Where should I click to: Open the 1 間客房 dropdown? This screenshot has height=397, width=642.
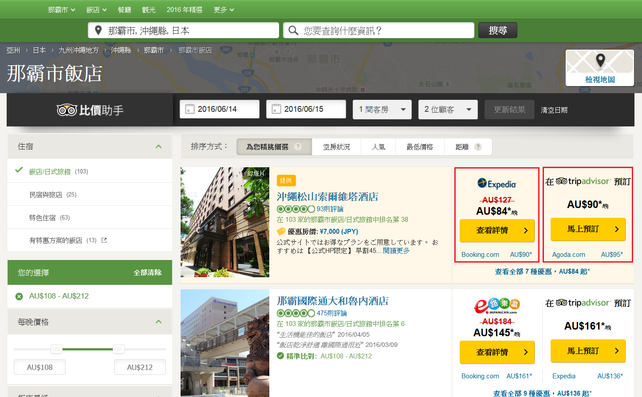pos(382,110)
